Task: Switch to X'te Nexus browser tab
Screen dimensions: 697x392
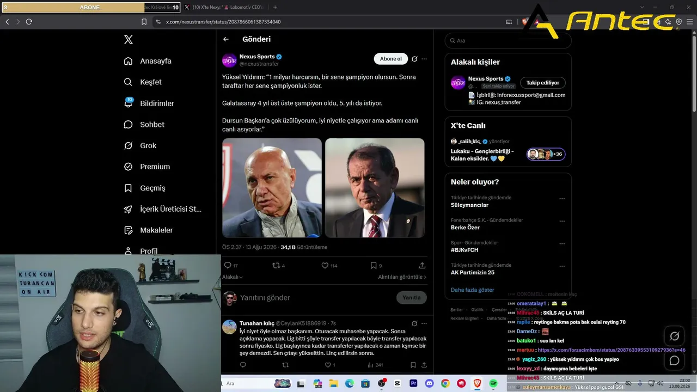Action: 223,7
